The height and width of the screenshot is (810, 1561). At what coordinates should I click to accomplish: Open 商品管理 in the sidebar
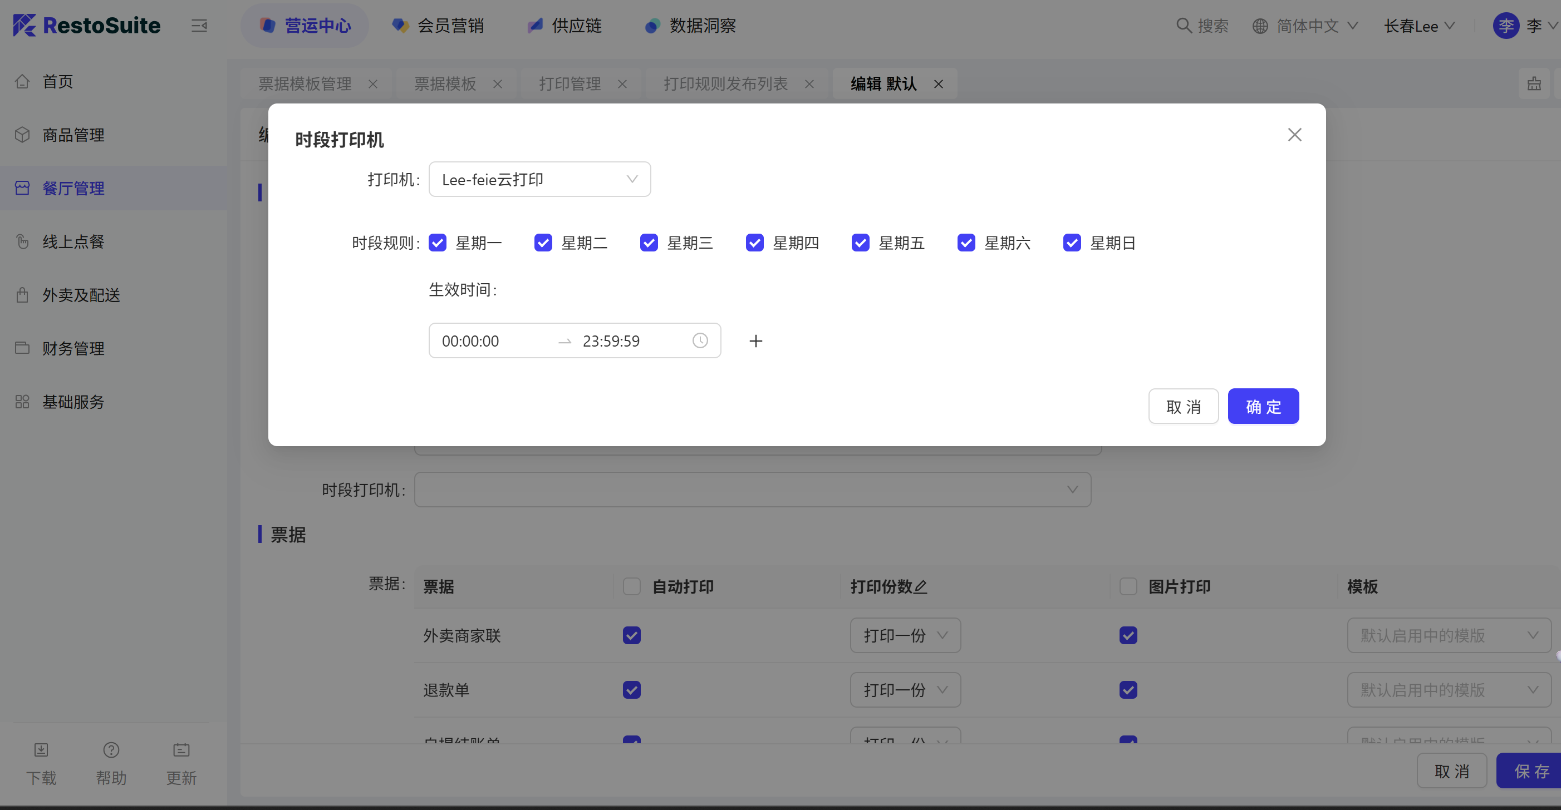(73, 135)
